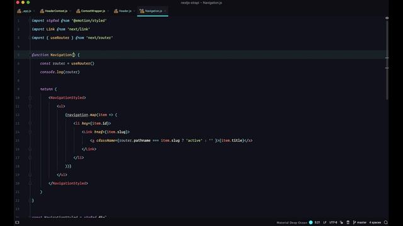Viewport: 403px width, 226px height.
Task: Click the macOS green maximize window button
Action: (28, 3)
